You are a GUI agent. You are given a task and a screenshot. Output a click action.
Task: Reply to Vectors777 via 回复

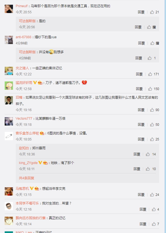141,124
